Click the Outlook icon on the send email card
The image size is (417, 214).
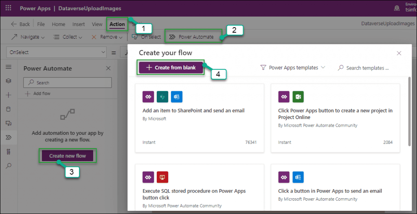coord(298,177)
